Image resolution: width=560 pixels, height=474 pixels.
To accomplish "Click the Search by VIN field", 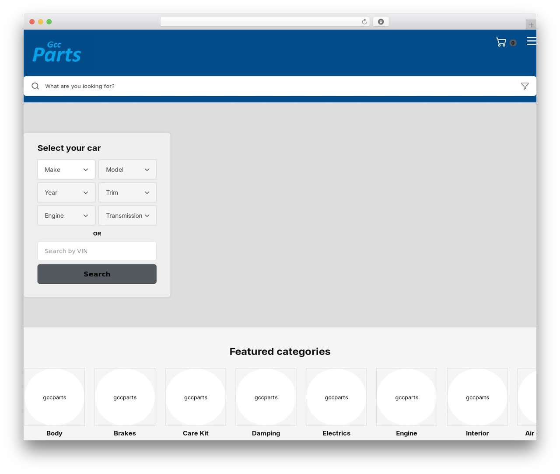I will tap(97, 251).
